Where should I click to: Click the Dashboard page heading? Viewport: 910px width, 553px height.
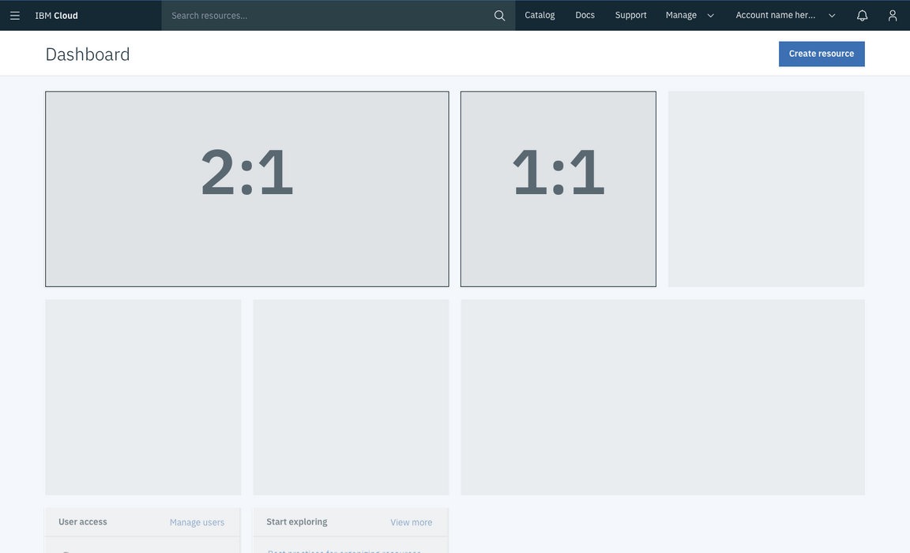(x=87, y=54)
